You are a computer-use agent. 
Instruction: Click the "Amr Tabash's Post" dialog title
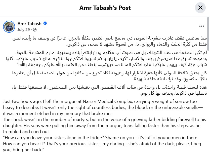click(105, 8)
